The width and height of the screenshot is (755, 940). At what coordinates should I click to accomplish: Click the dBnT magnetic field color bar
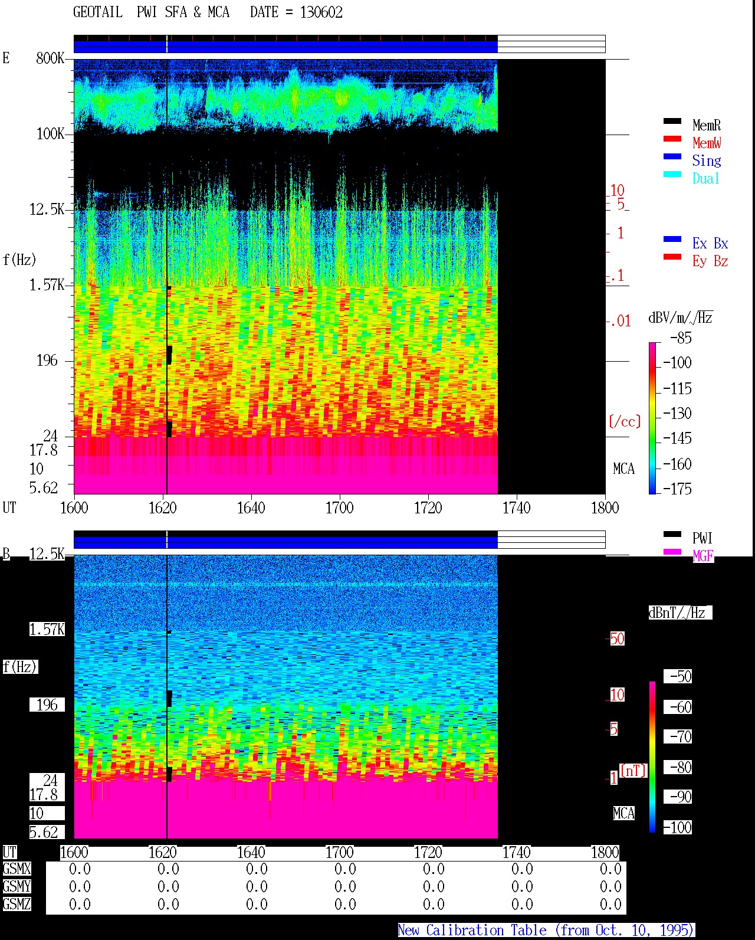652,757
